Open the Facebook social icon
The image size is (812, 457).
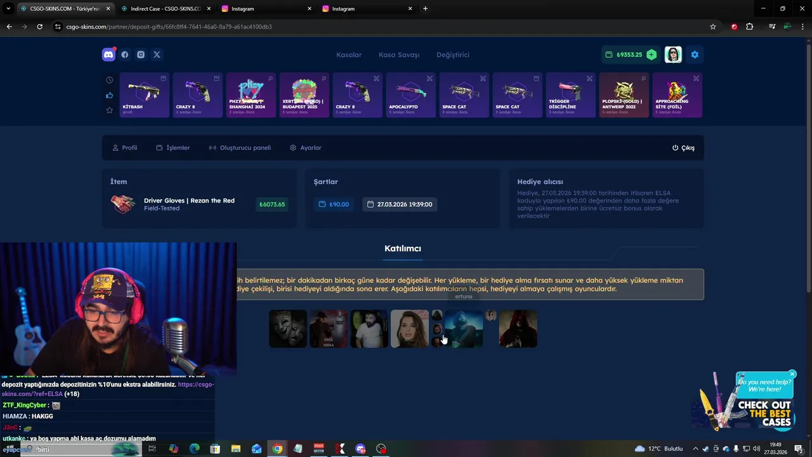point(125,55)
